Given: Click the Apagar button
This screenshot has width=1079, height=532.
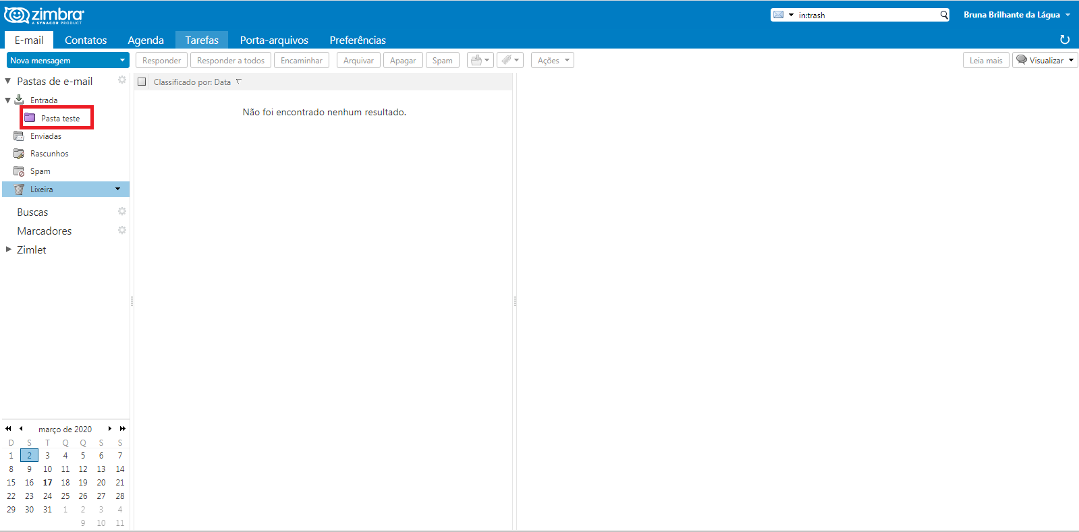Looking at the screenshot, I should pos(403,61).
